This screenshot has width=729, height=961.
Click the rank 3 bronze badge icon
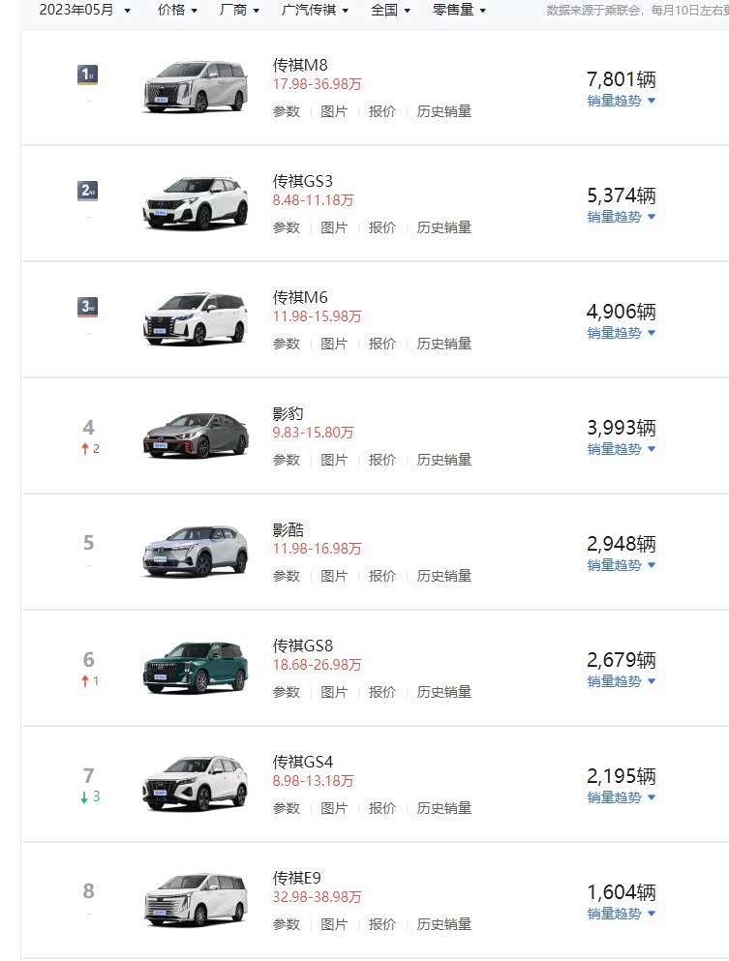click(x=88, y=308)
